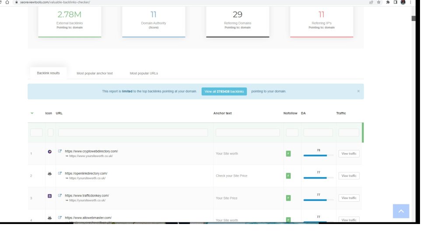This screenshot has height=252, width=448.
Task: Click the 2.78M External backlinks card
Action: tap(70, 22)
